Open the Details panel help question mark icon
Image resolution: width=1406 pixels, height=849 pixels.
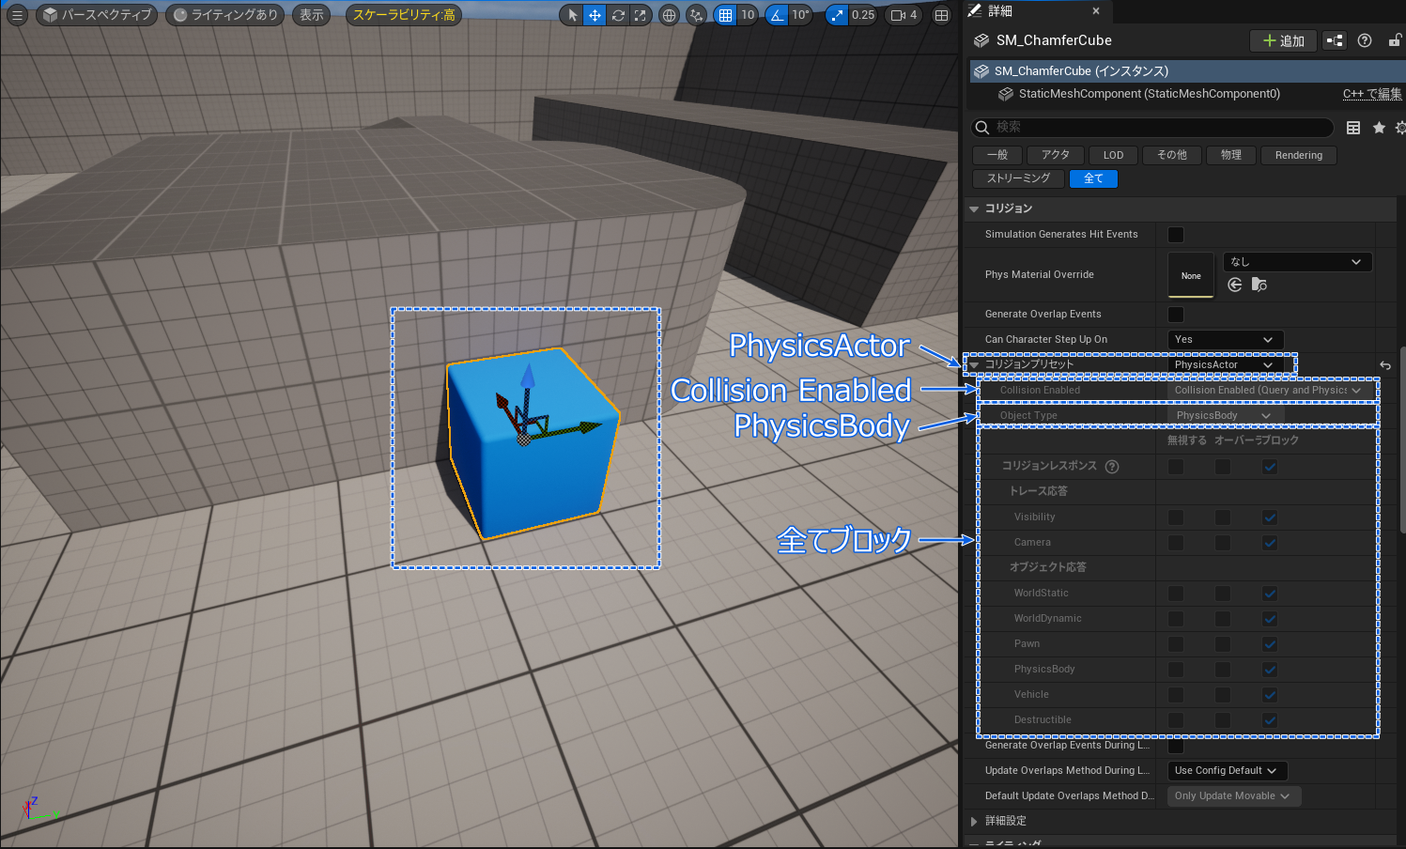(x=1365, y=40)
